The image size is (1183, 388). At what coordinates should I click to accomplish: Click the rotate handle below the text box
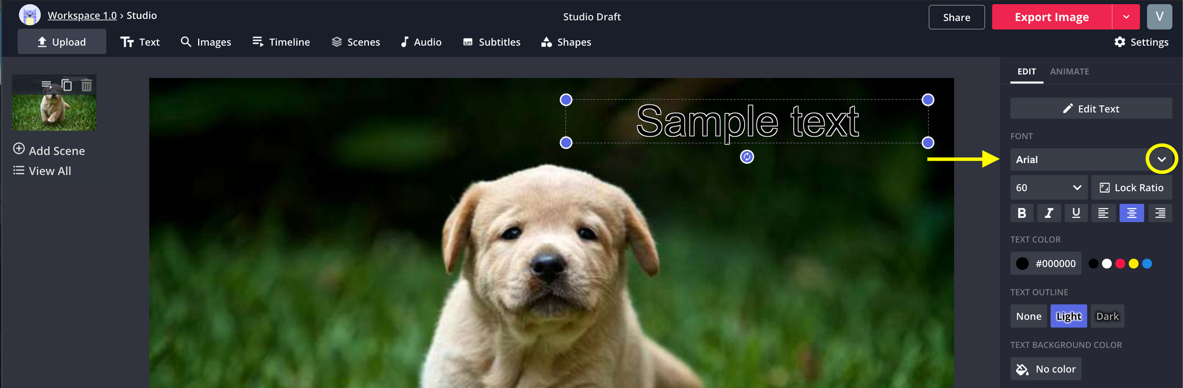pyautogui.click(x=747, y=156)
